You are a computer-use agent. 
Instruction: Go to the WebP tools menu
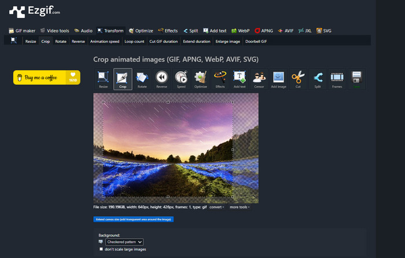[x=241, y=31]
